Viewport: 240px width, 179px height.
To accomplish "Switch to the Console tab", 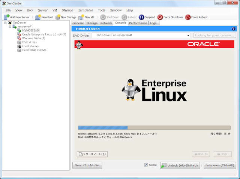I will 121,22.
